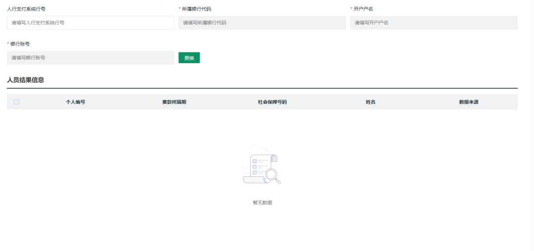
Task: Toggle the select-all checkbox in table header
Action: tap(16, 102)
